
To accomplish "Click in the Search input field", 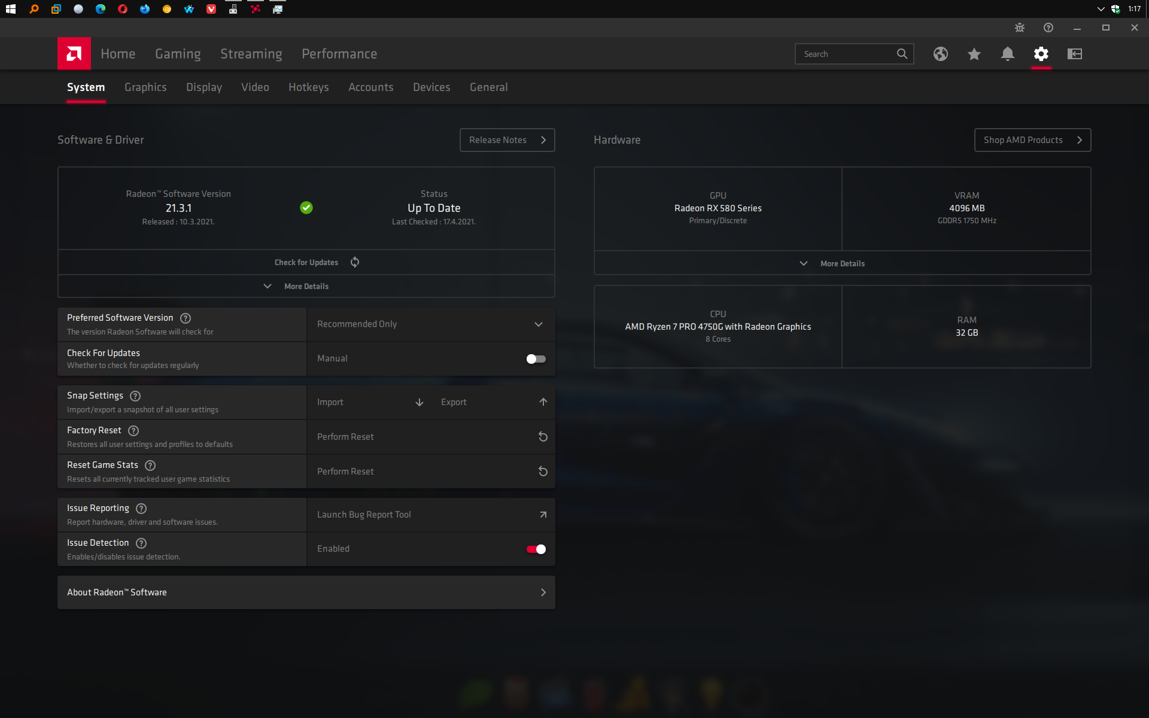I will tap(845, 54).
